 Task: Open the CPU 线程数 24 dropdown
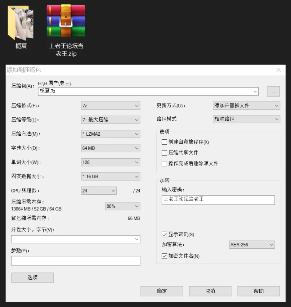[x=99, y=191]
